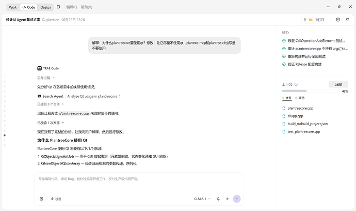Expand the Analyze Qt usage in plantreecore step
The height and width of the screenshot is (211, 356).
tap(94, 96)
